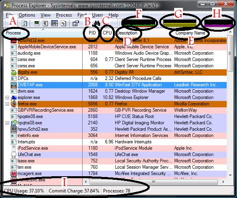Click 'Processes: 78' in status bar
The height and width of the screenshot is (198, 237).
(117, 191)
